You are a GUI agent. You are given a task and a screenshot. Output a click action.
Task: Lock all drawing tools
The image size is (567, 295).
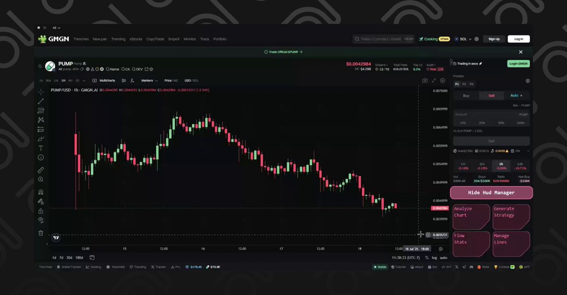pos(41,211)
